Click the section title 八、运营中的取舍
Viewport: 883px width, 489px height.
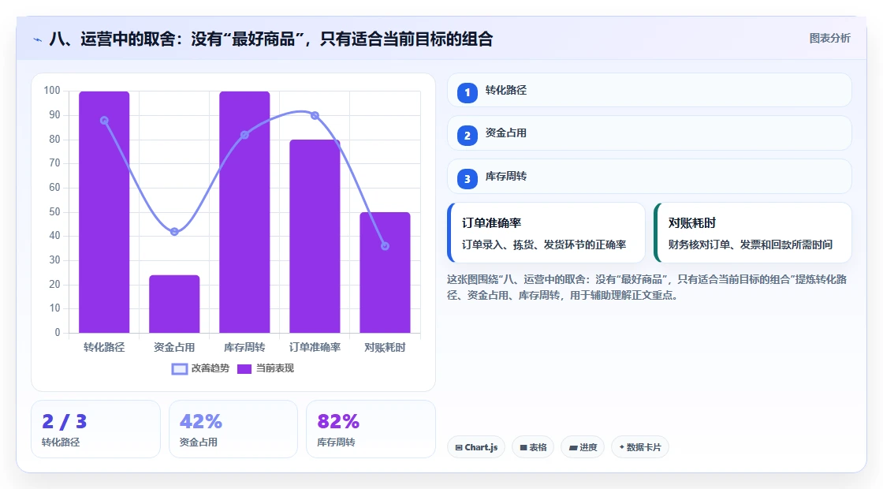tap(271, 39)
